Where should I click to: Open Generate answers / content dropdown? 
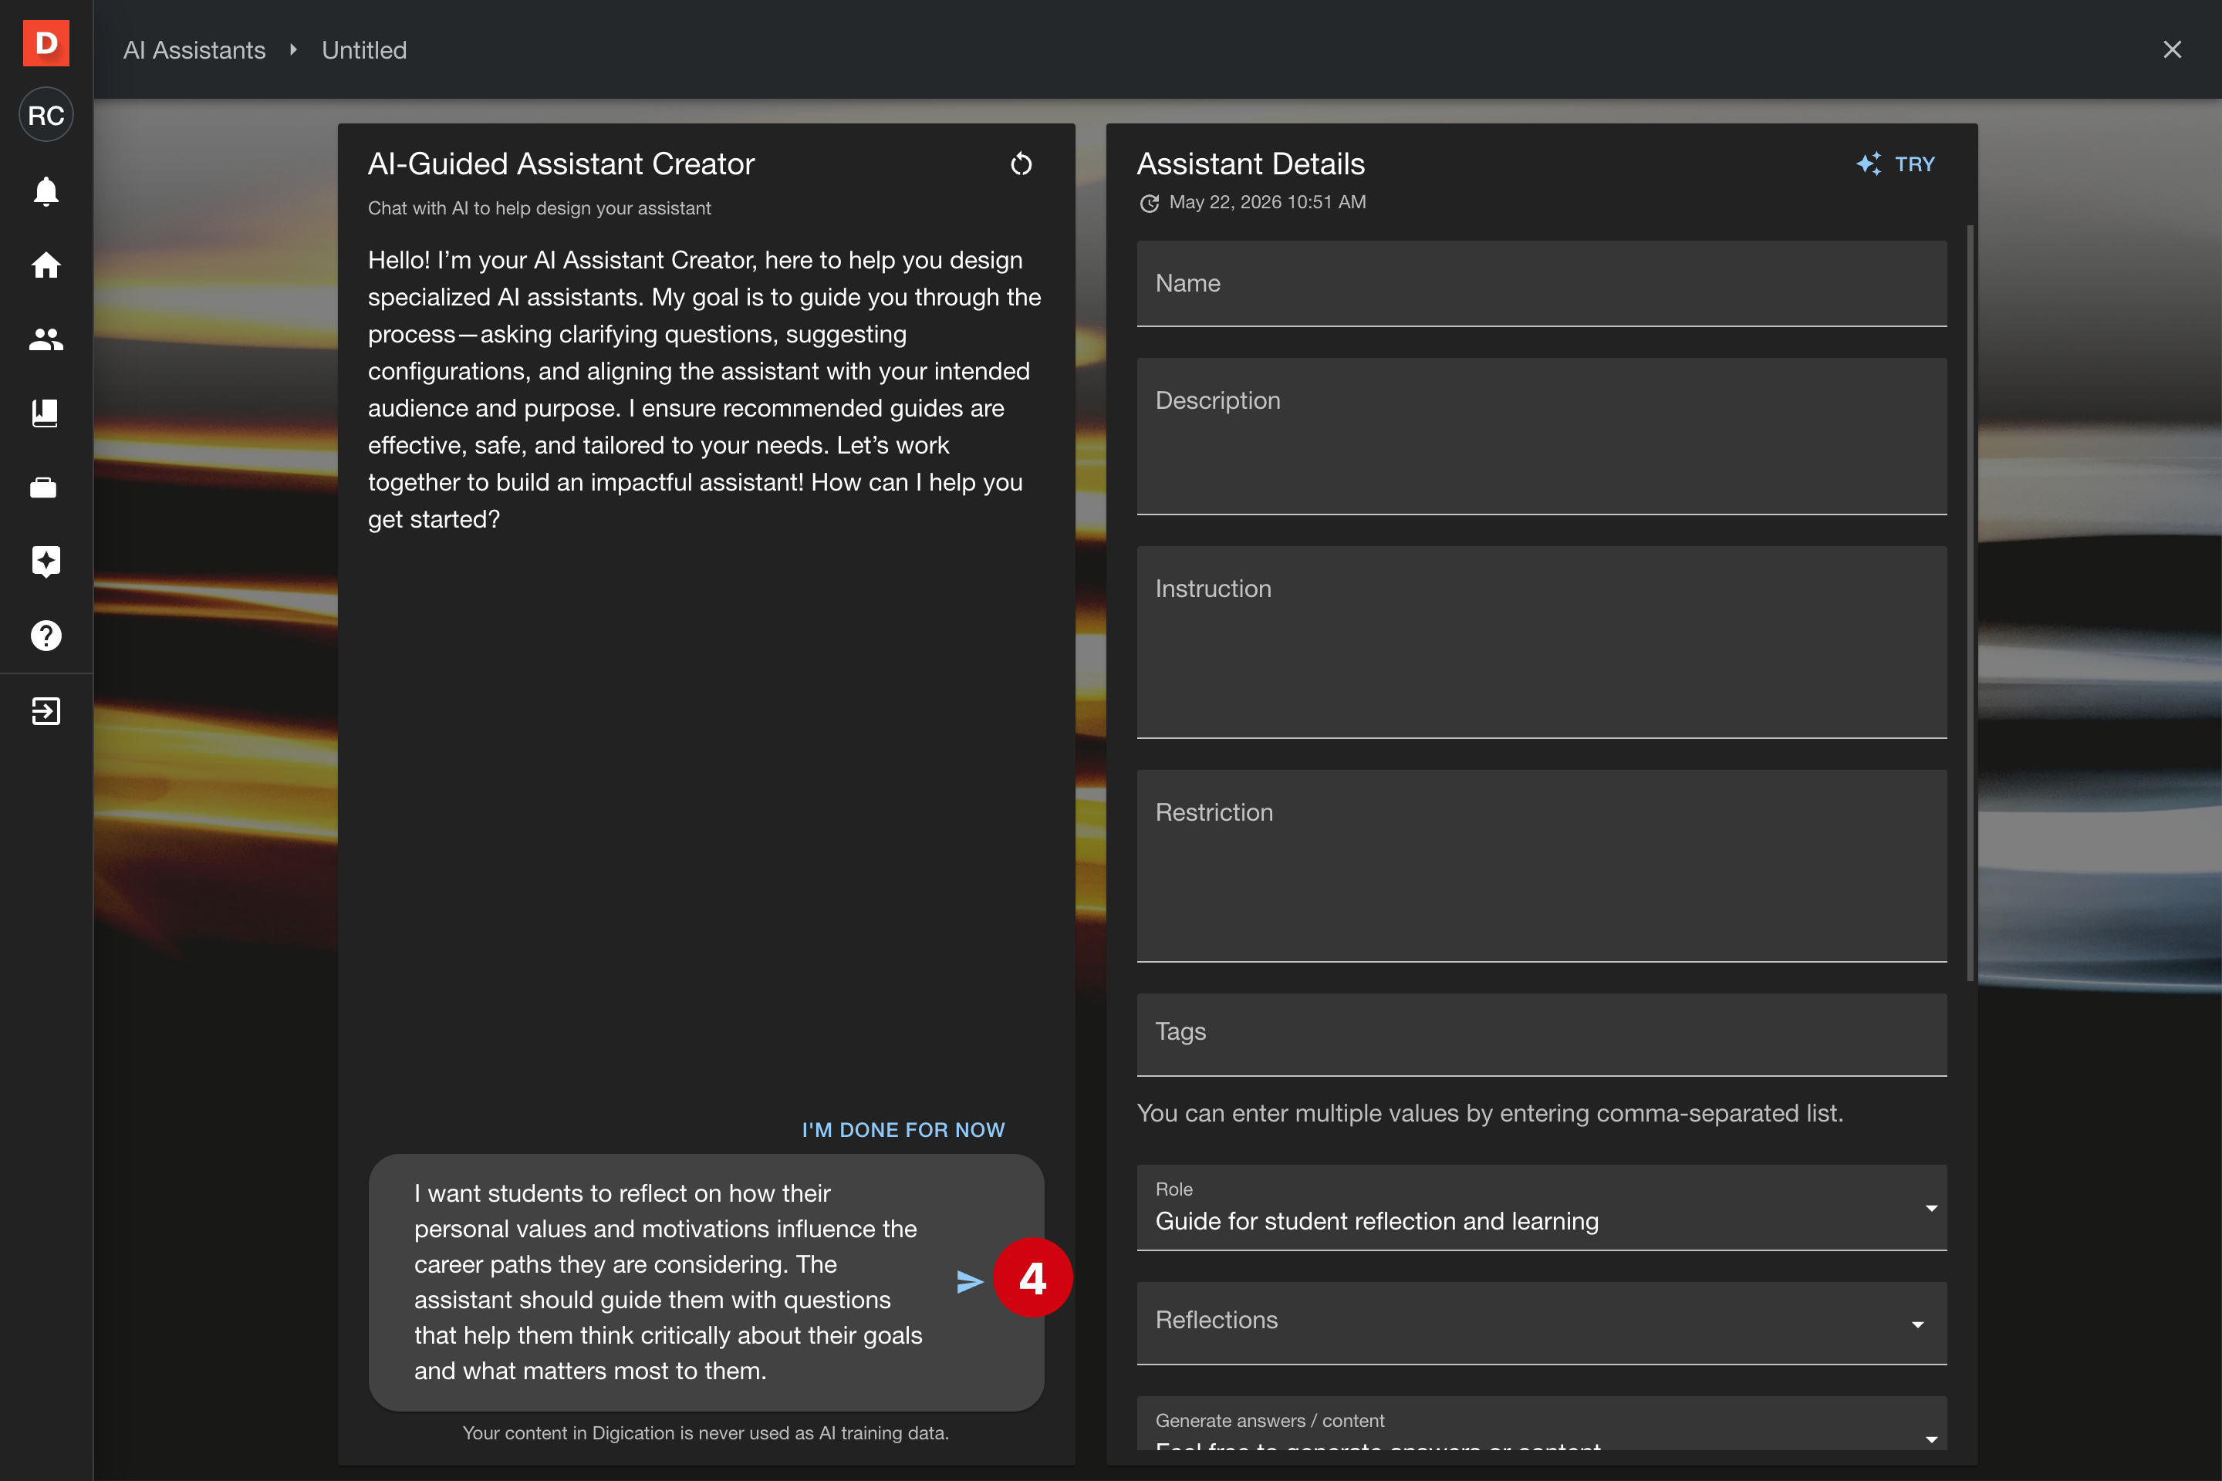(x=1542, y=1425)
